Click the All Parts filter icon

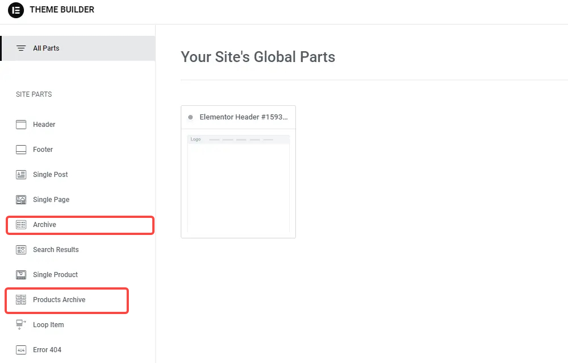tap(21, 48)
